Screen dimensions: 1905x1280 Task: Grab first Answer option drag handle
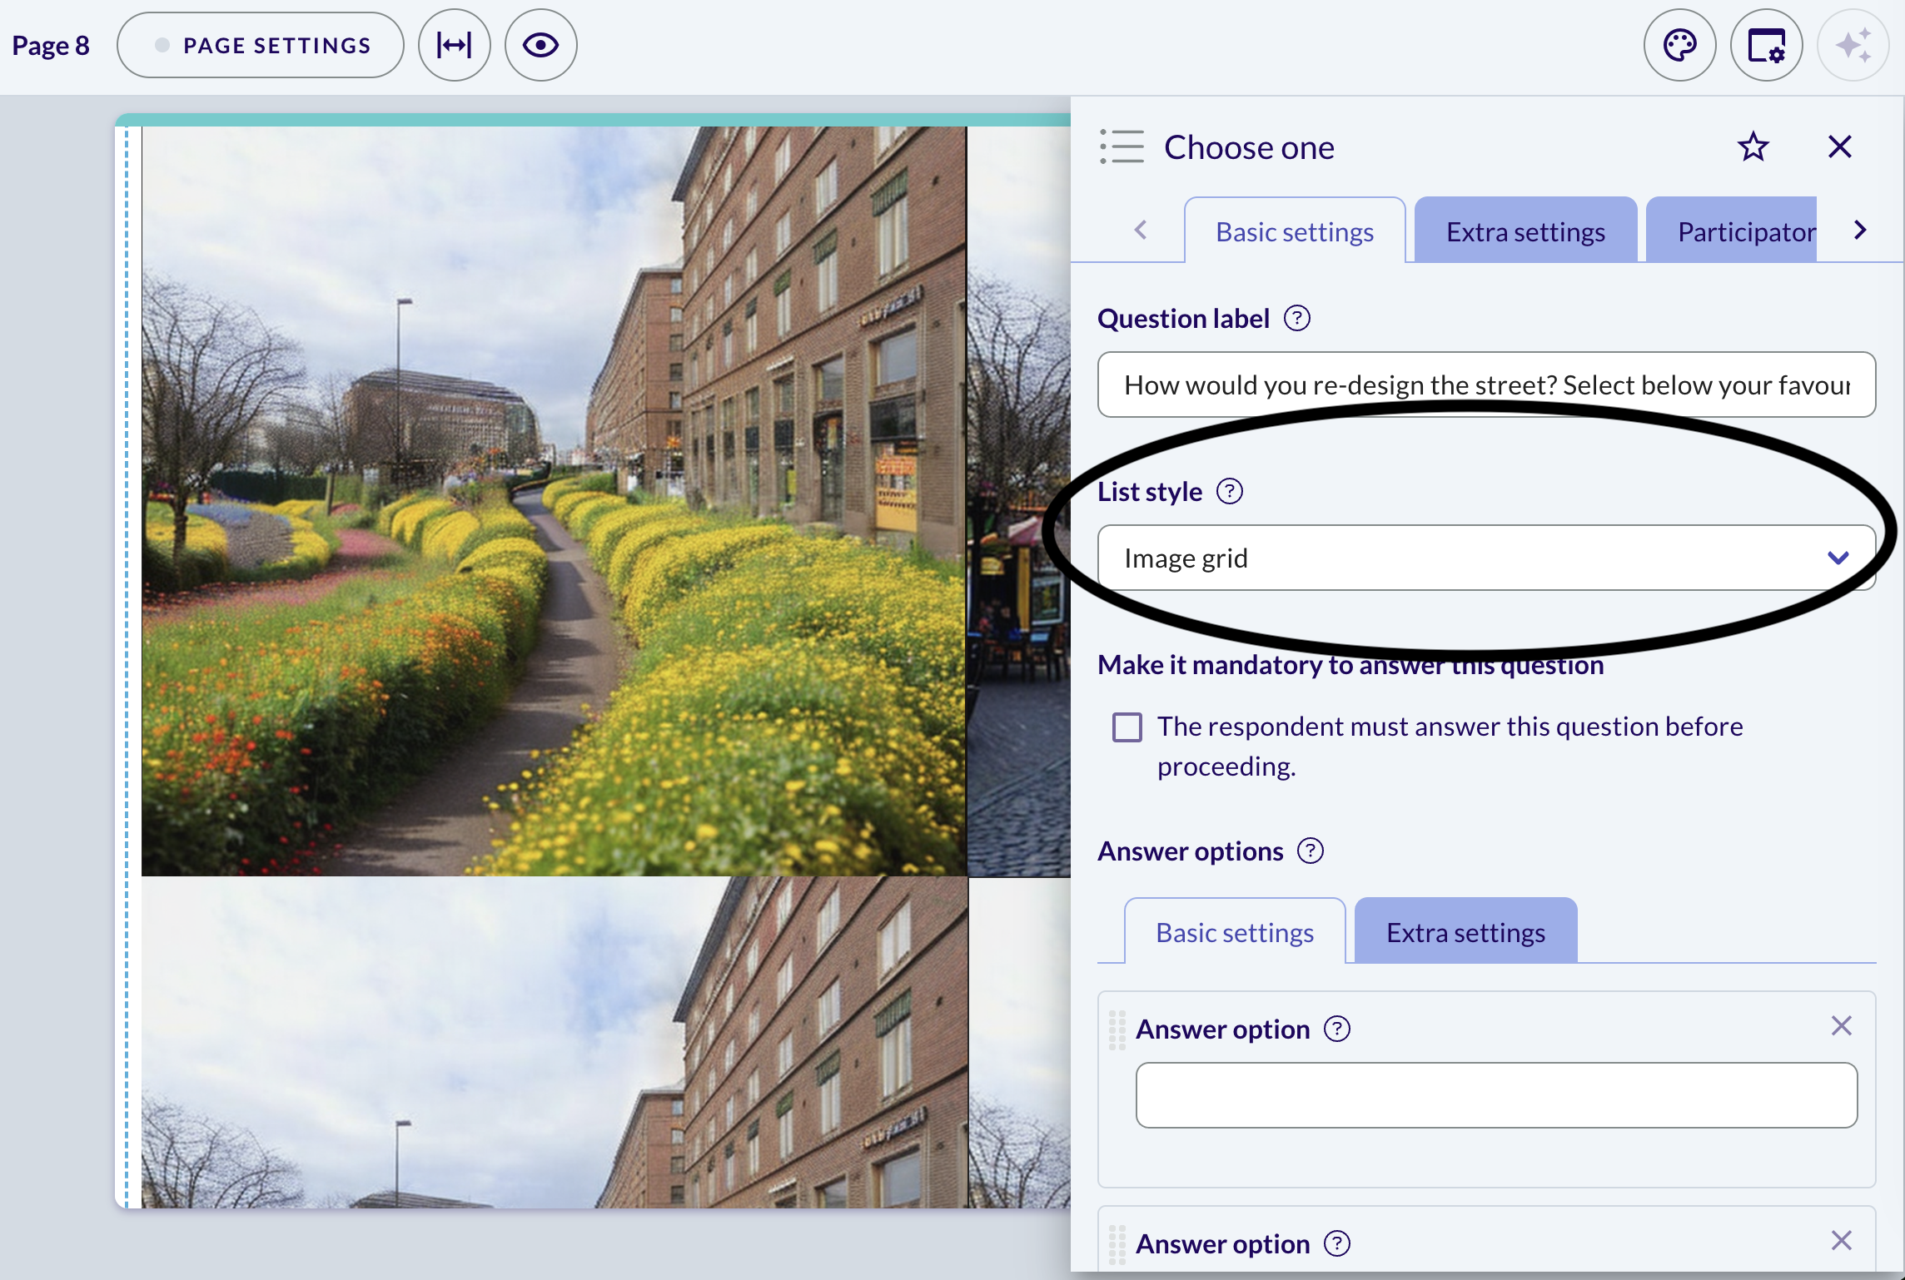coord(1117,1029)
